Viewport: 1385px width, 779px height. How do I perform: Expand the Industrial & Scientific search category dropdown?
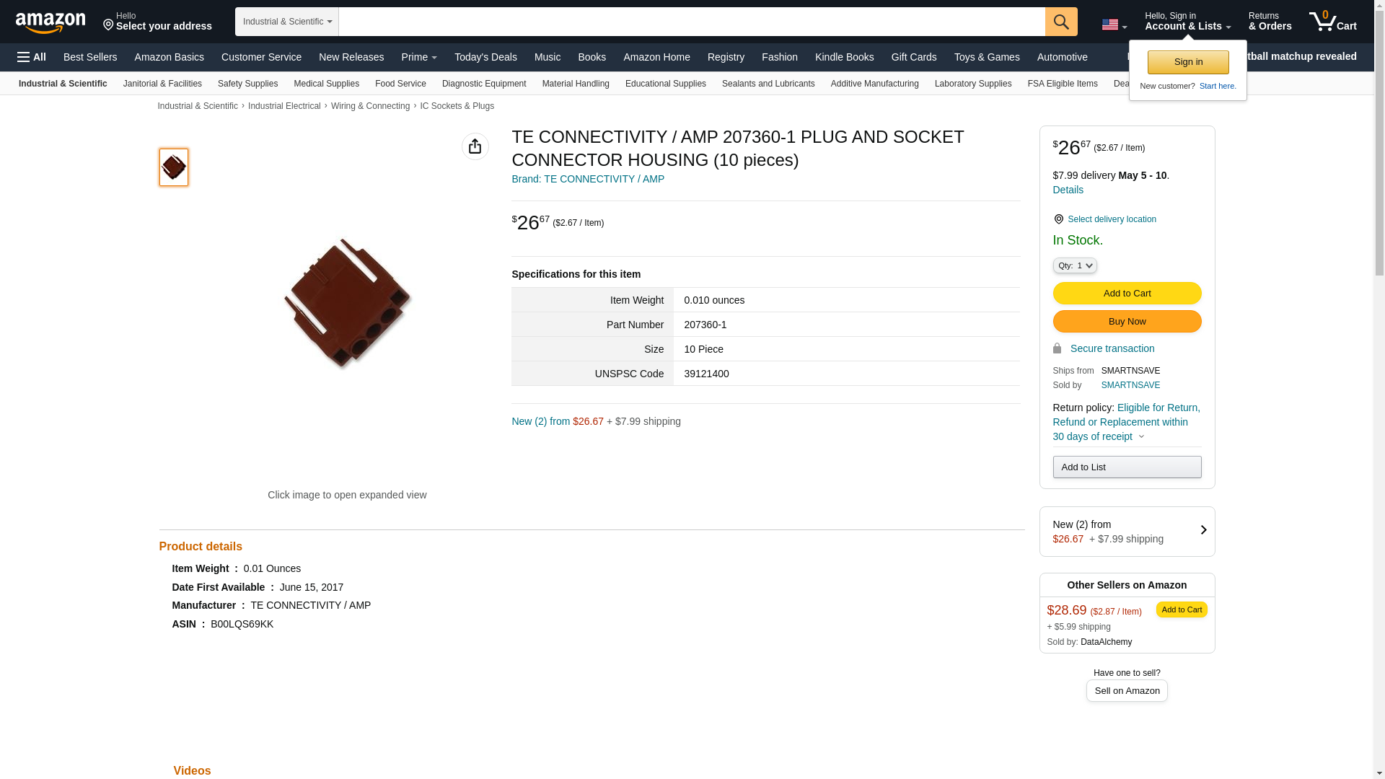coord(287,22)
